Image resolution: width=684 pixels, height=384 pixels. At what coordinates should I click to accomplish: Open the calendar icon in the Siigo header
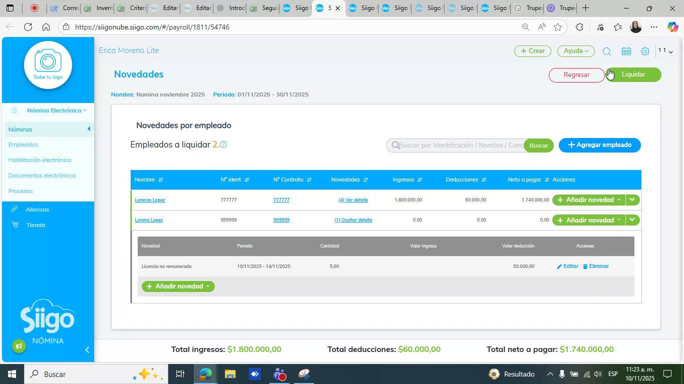click(626, 51)
